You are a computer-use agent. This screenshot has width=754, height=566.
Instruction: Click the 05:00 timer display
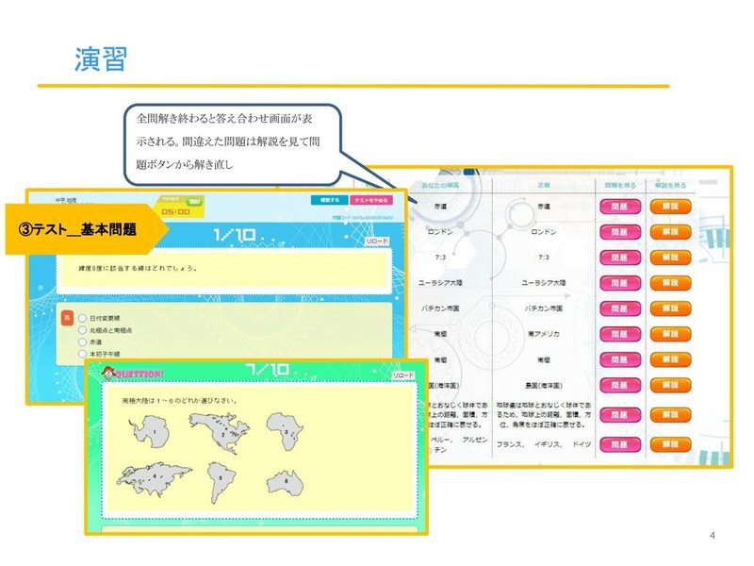175,211
